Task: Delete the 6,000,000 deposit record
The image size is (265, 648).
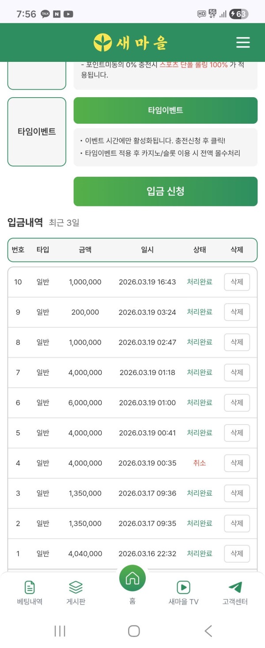Action: (x=237, y=402)
